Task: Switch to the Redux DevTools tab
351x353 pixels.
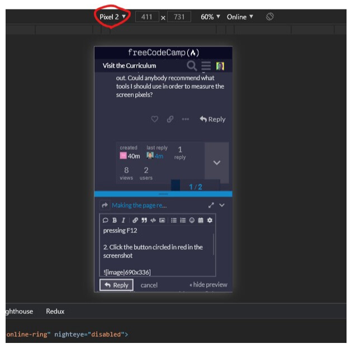Action: click(55, 311)
